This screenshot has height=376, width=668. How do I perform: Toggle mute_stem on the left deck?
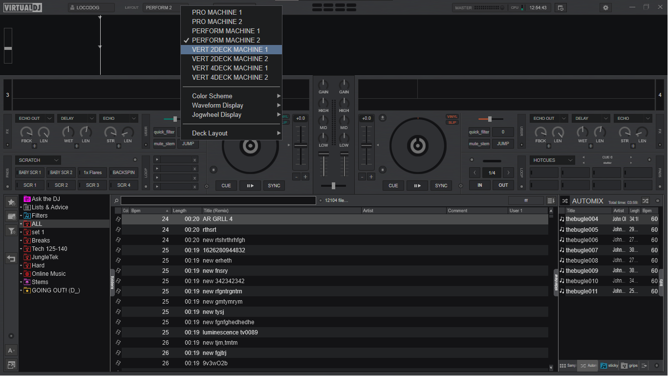point(164,144)
